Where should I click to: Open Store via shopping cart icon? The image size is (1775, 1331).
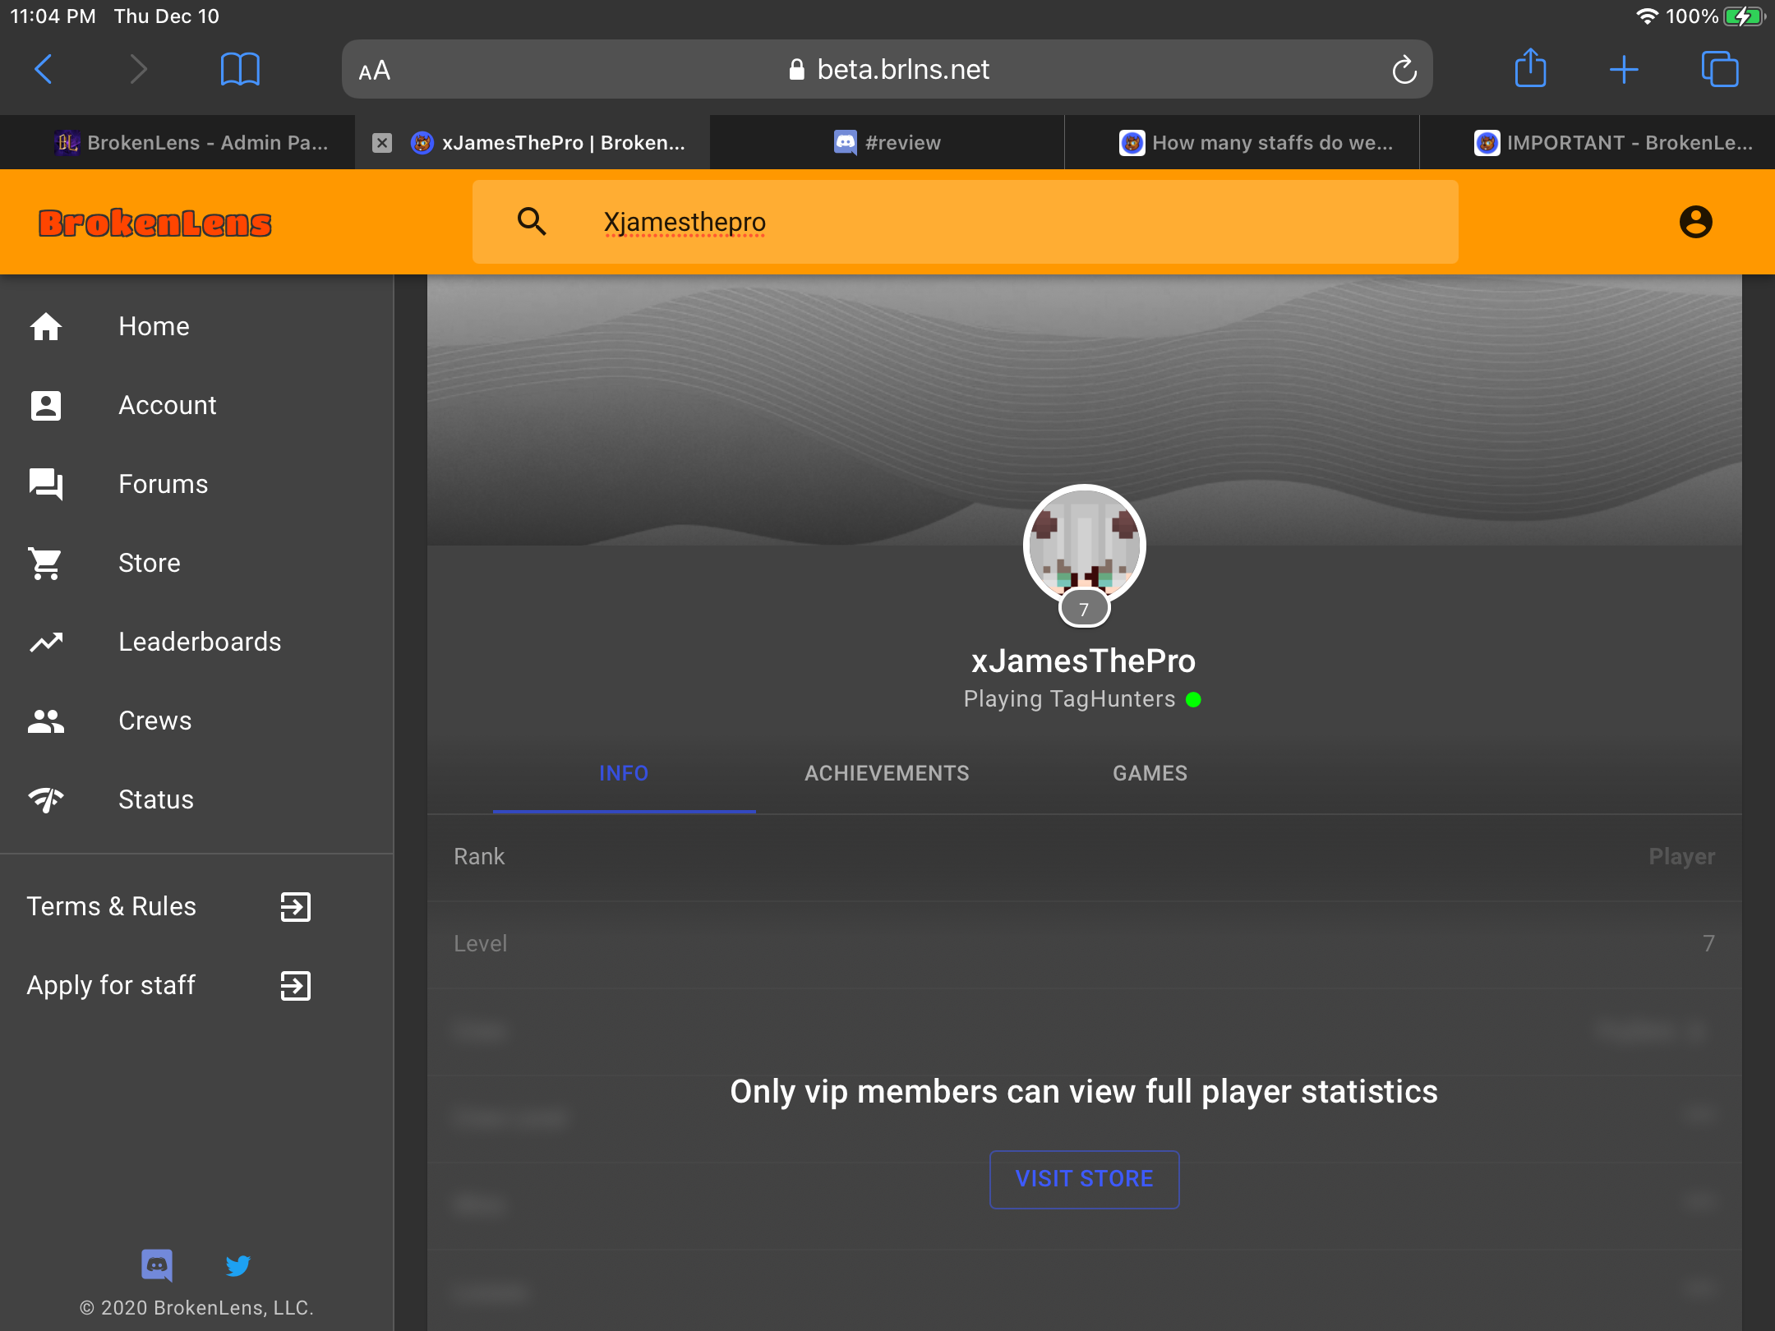tap(45, 563)
